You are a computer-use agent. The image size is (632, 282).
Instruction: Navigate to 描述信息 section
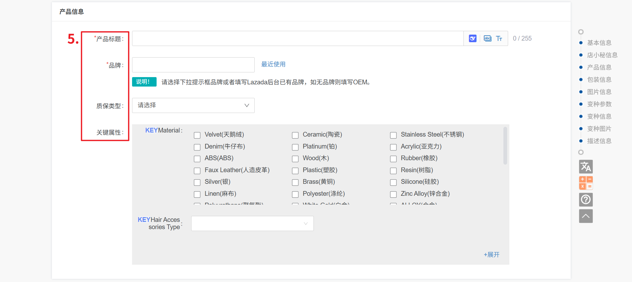pos(599,141)
